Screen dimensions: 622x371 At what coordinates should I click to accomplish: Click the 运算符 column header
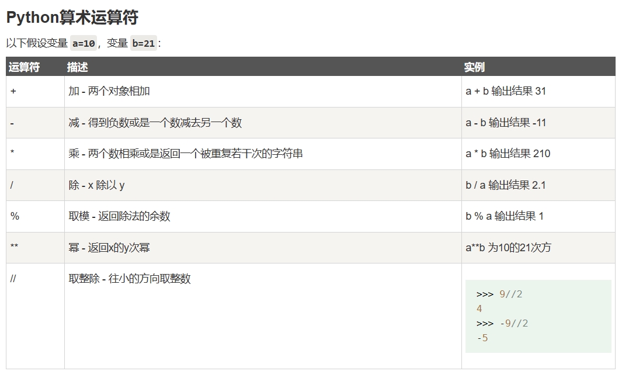coord(24,67)
